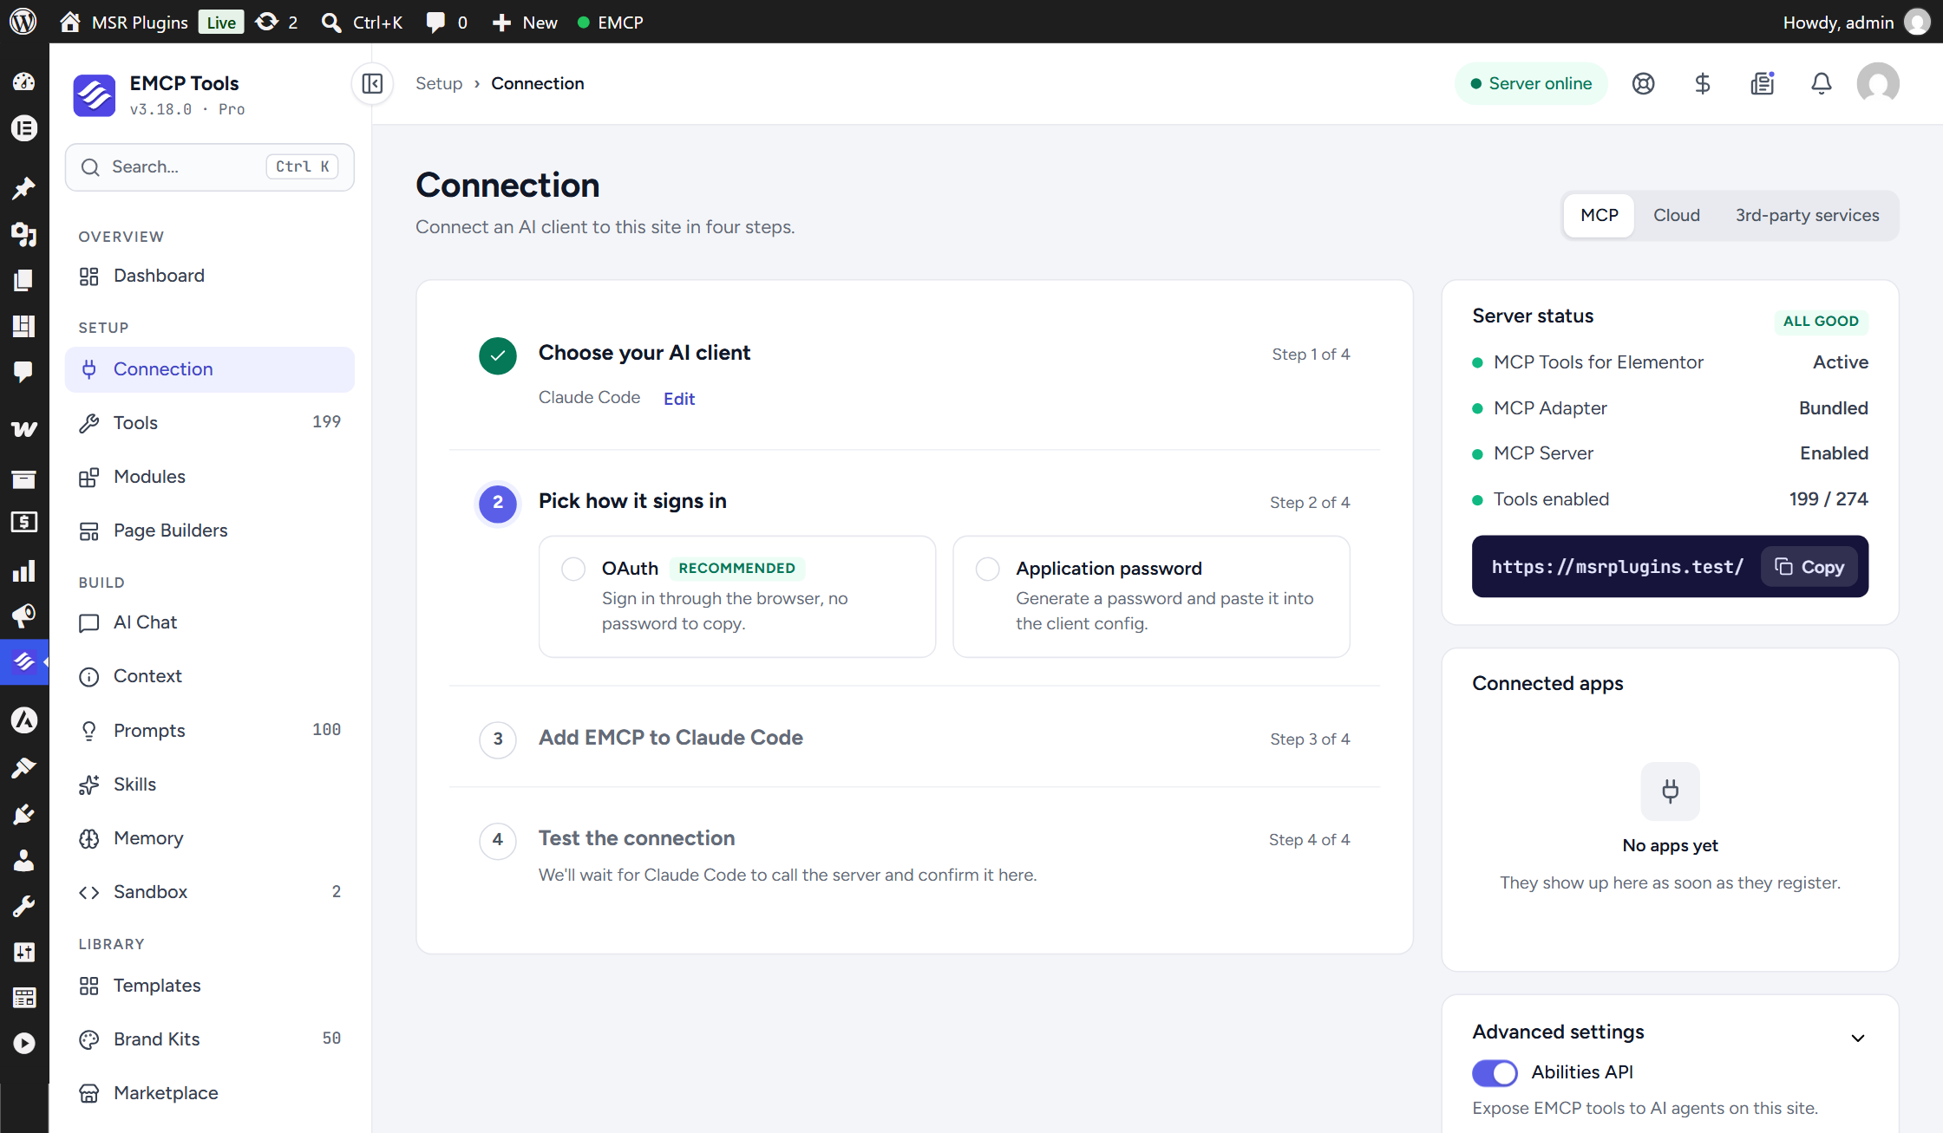Open the Prompts menu item
The height and width of the screenshot is (1133, 1943).
(x=209, y=730)
